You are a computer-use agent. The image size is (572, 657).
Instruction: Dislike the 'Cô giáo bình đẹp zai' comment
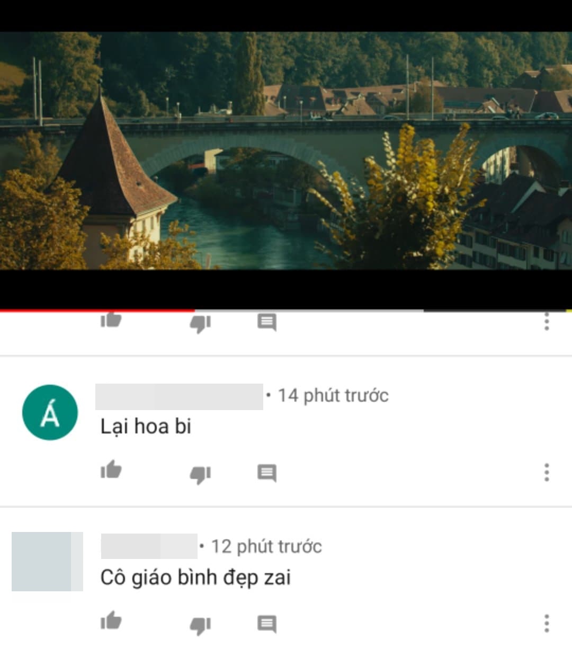point(201,625)
